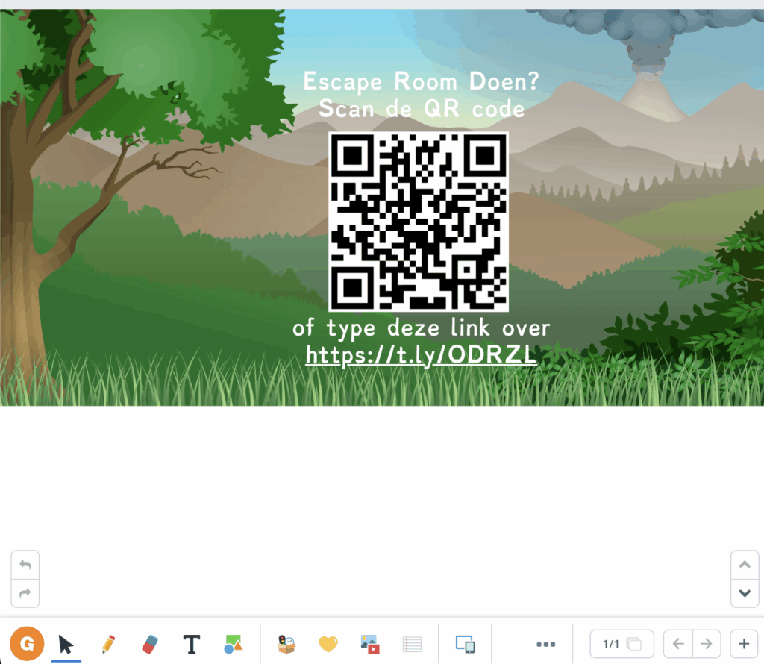Click the lined list icon
The image size is (764, 664).
coord(412,644)
